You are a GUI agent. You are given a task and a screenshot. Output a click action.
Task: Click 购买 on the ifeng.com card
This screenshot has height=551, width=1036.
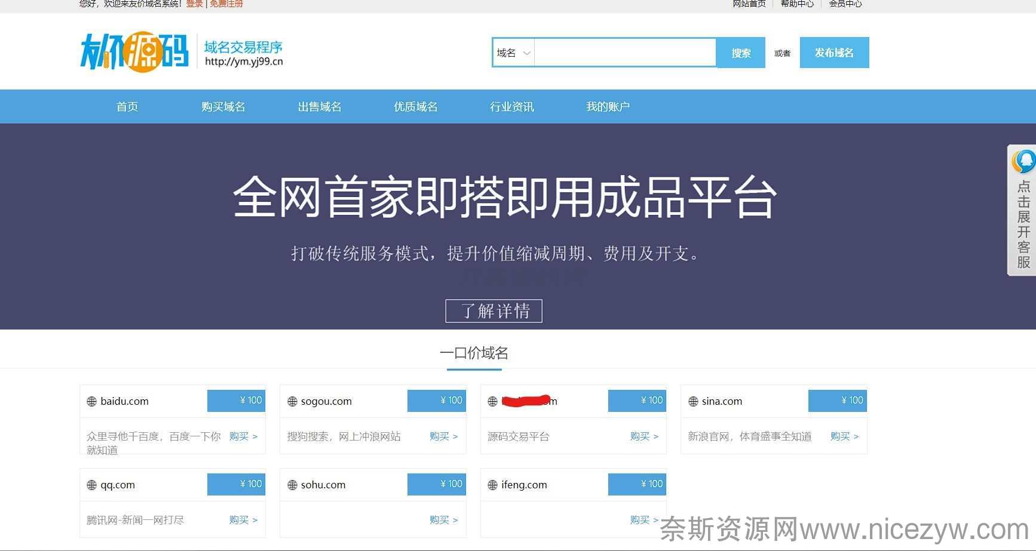pos(644,520)
